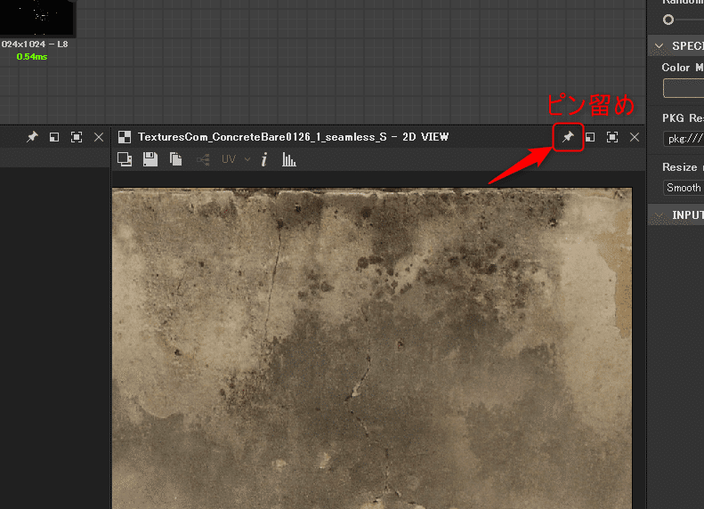Maximize the 2D View panel
The image size is (704, 509).
click(x=612, y=137)
